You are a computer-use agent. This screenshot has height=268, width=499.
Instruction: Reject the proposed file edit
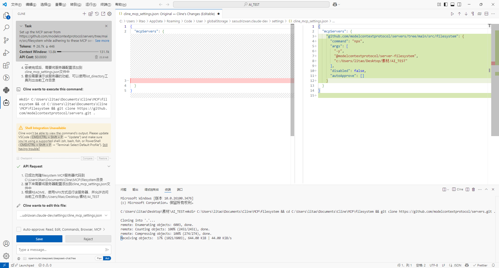tap(88, 239)
